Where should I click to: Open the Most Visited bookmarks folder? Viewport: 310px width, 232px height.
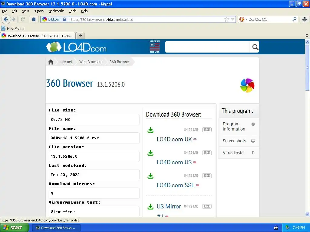[x=13, y=29]
